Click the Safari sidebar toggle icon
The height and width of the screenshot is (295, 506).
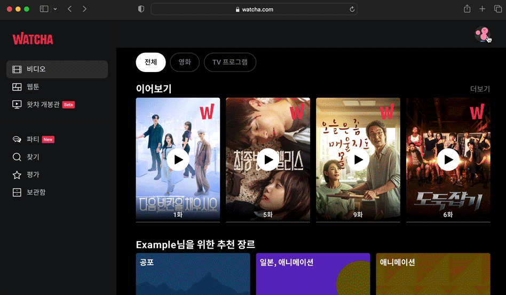pyautogui.click(x=44, y=9)
